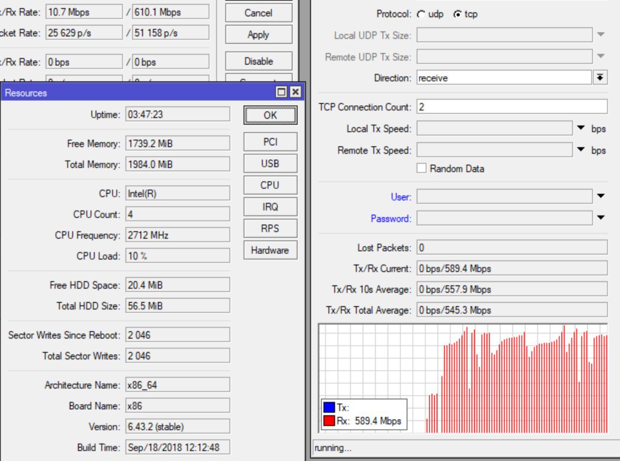Select the udp protocol radio button
Viewport: 620px width, 461px height.
[x=422, y=15]
